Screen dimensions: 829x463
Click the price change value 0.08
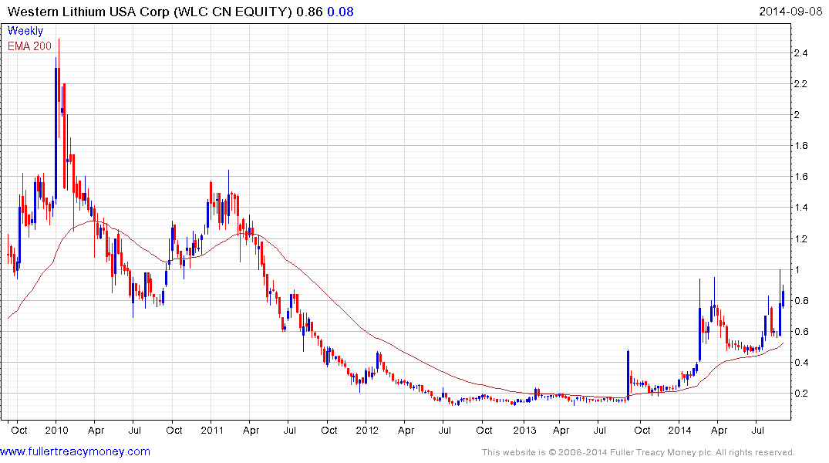(x=341, y=12)
